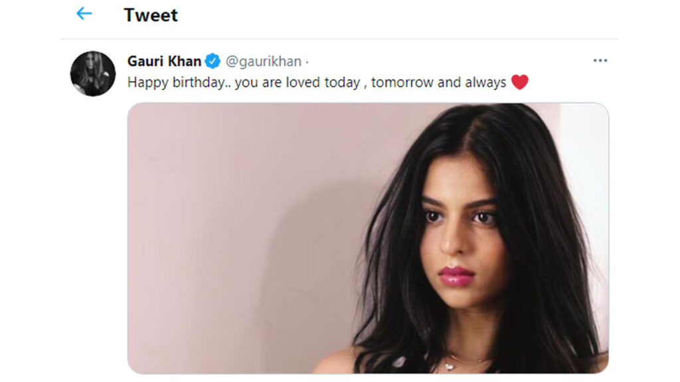This screenshot has height=382, width=680.
Task: Click the blue verified badge
Action: click(212, 62)
